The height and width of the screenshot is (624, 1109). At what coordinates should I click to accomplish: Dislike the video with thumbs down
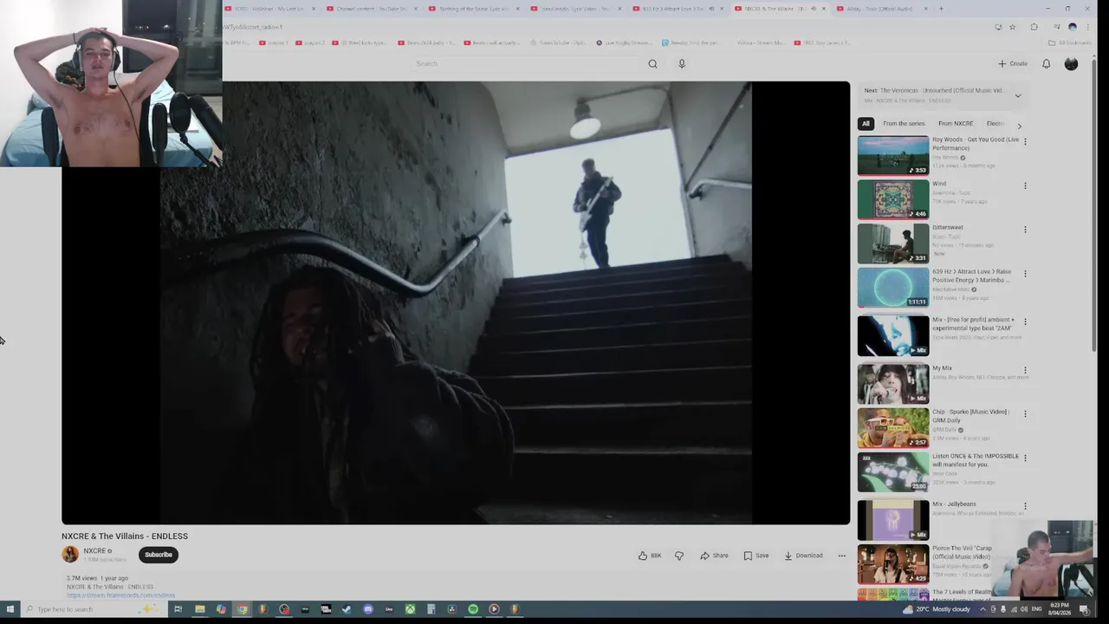pyautogui.click(x=679, y=556)
